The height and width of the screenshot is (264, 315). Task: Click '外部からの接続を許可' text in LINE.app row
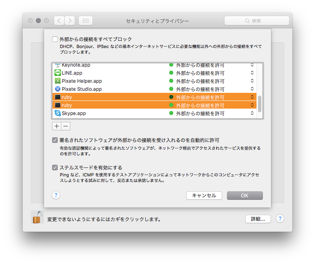(200, 73)
